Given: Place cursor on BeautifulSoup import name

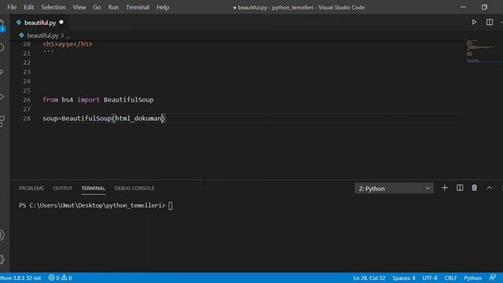Looking at the screenshot, I should coord(128,100).
